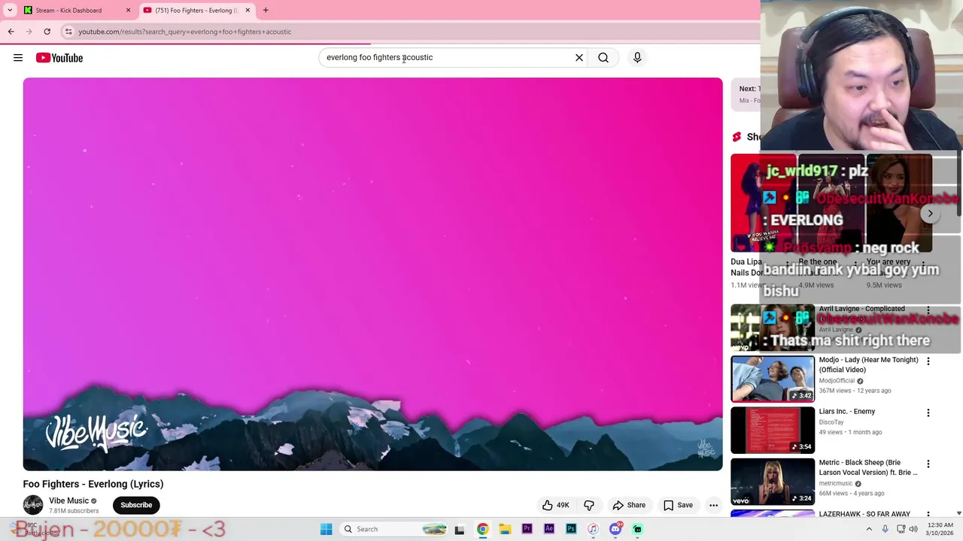
Task: Play Metric Black Sheep thumbnail
Action: (x=773, y=482)
